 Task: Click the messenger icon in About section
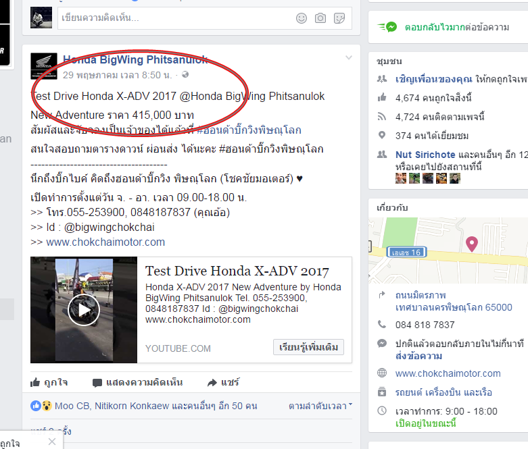[382, 344]
